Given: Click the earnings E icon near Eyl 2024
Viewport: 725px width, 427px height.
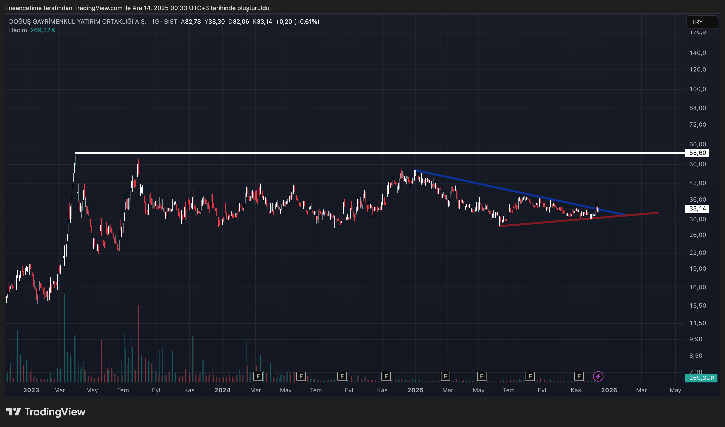Looking at the screenshot, I should 342,376.
